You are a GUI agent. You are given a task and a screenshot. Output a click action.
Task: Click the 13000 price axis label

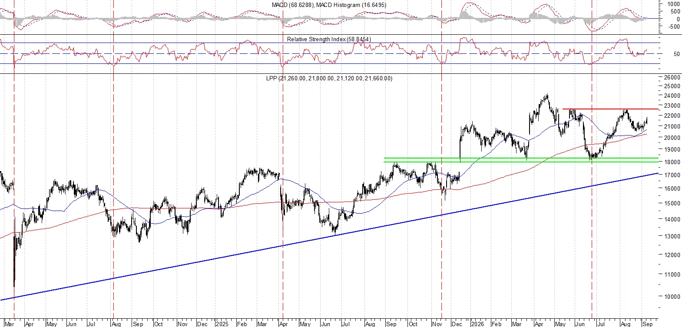672,236
